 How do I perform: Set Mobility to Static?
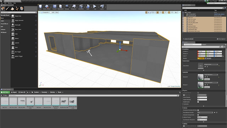(201, 58)
